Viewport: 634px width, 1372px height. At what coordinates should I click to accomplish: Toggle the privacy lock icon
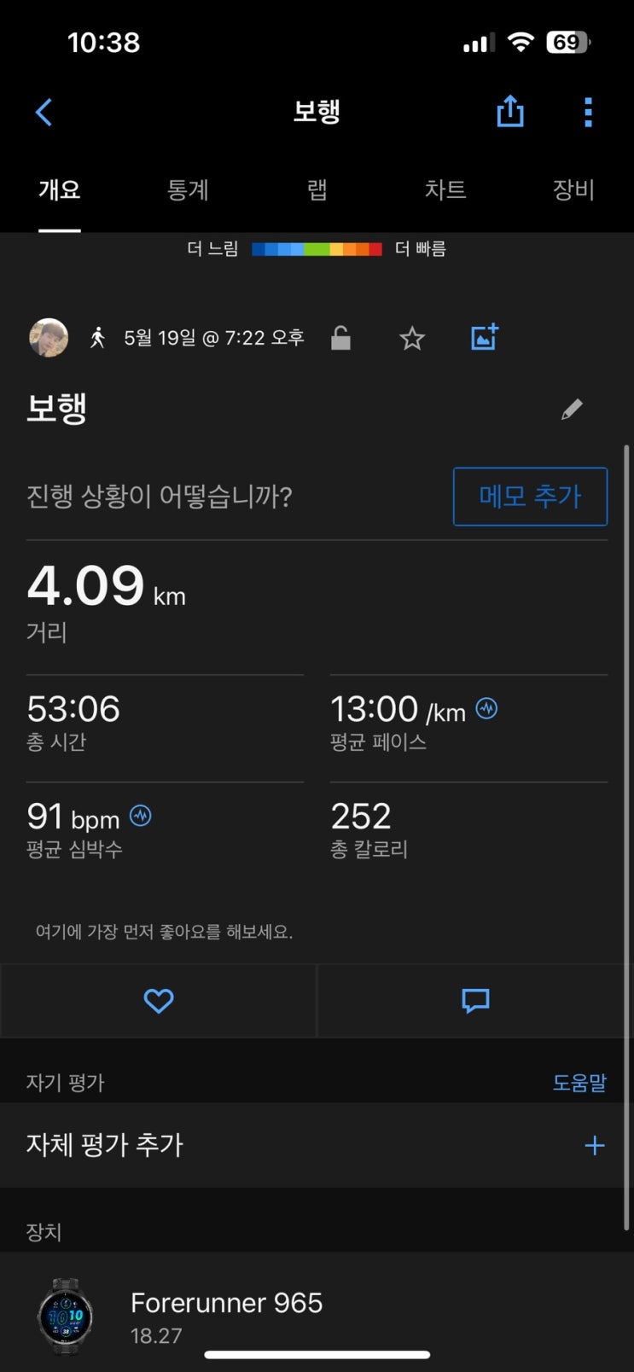[340, 338]
